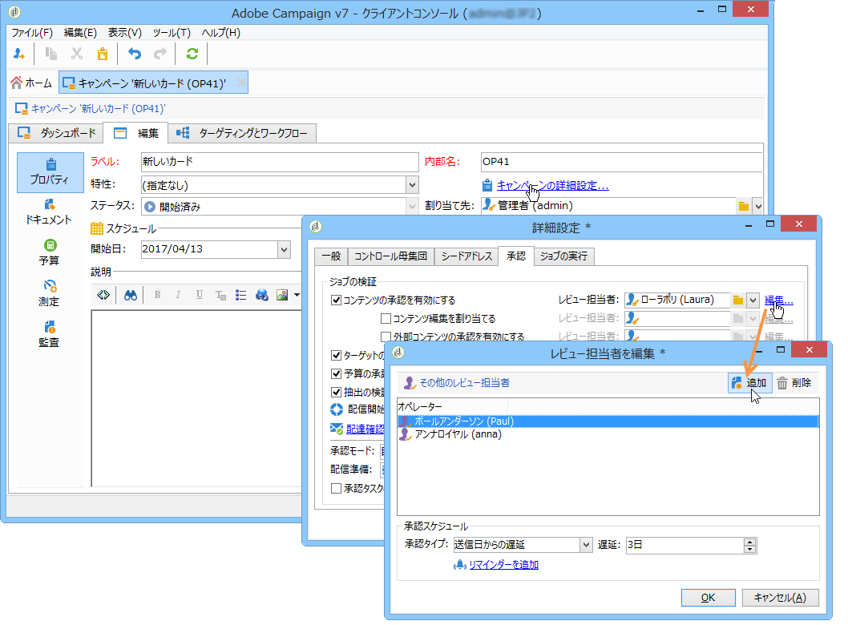Expand the 承認タイプ dropdown
This screenshot has width=848, height=625.
586,545
